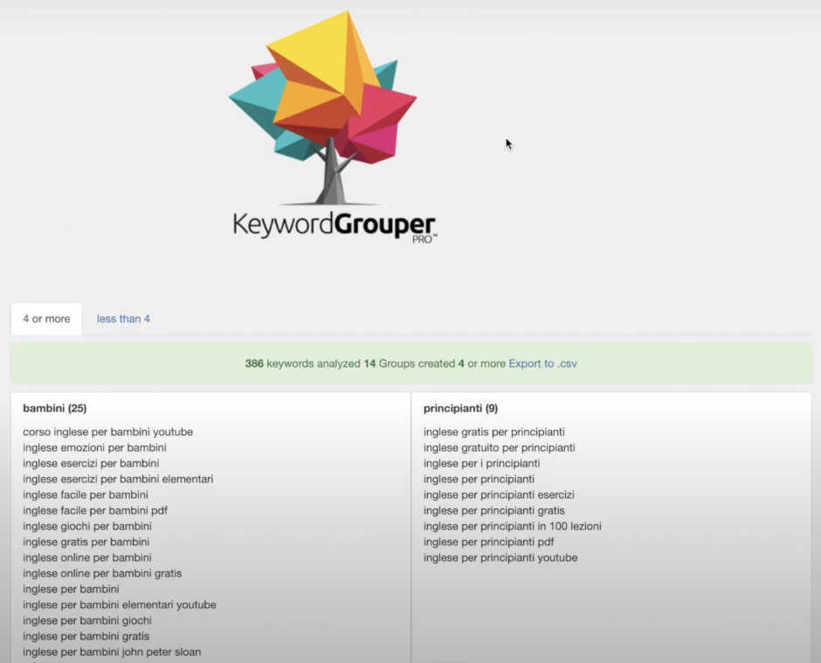Screen dimensions: 821x663
Task: Select "inglese online per bambini gratis" entry
Action: click(103, 573)
